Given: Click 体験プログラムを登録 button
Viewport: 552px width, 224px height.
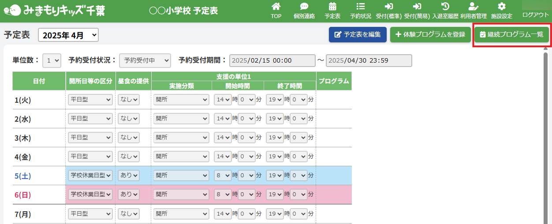Looking at the screenshot, I should click(430, 34).
